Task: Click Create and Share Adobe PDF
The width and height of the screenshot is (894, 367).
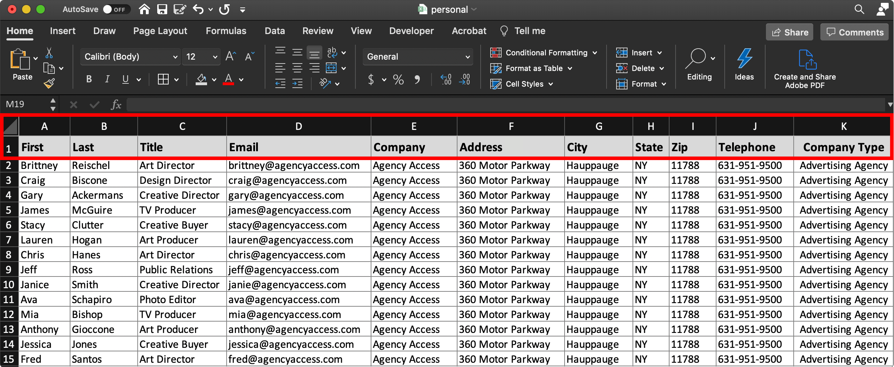Action: click(x=805, y=69)
